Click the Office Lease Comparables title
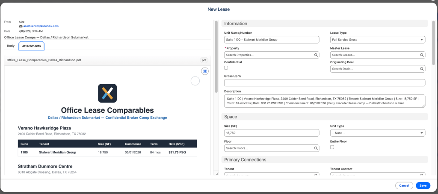This screenshot has height=194, width=438. [x=107, y=110]
